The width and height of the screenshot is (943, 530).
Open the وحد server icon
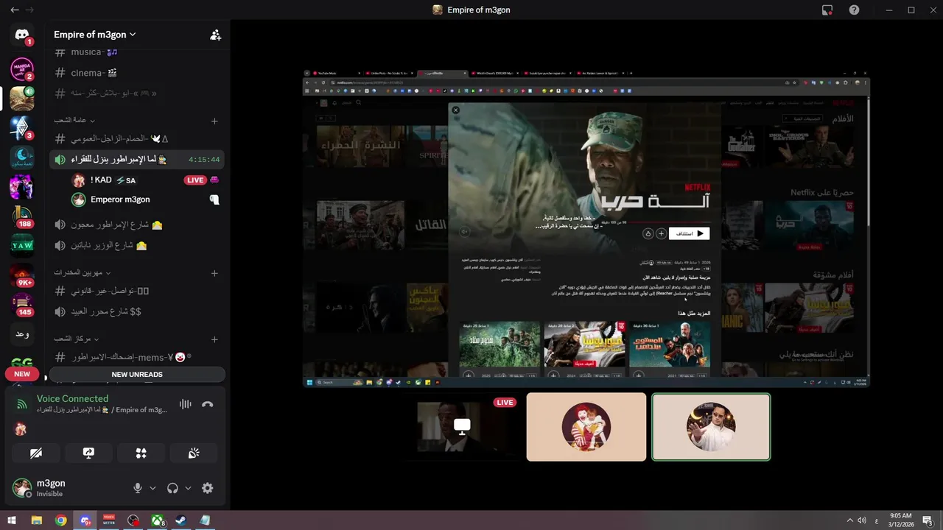21,334
